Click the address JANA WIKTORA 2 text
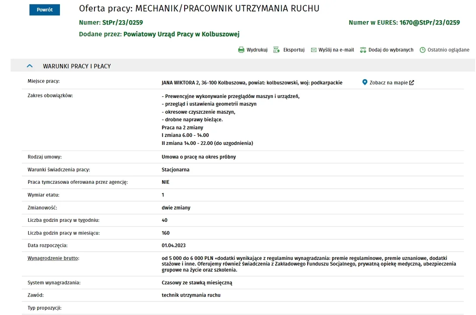This screenshot has width=476, height=315. [181, 83]
